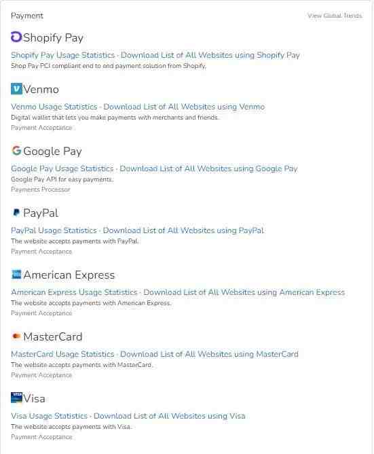The height and width of the screenshot is (454, 374).
Task: Click the PayPal logo icon
Action: pos(16,212)
